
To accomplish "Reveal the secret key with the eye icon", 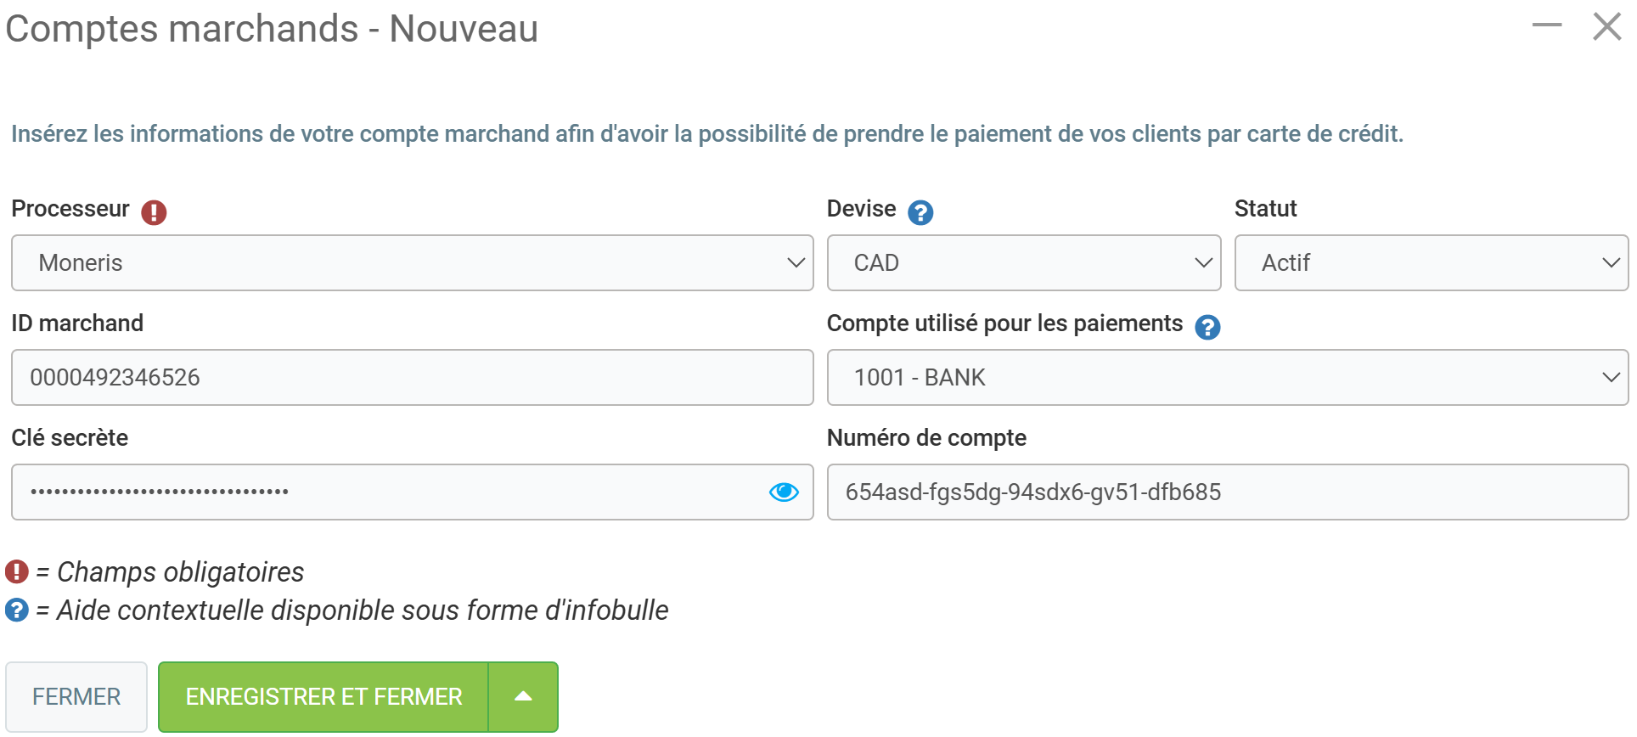I will (784, 492).
